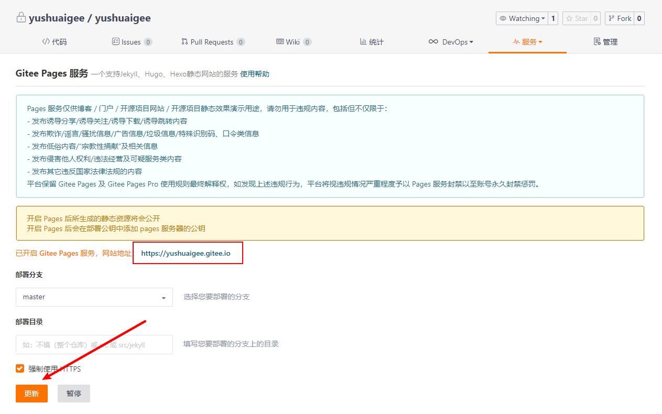
Task: Click the Wiki count badge 0
Action: (x=307, y=42)
